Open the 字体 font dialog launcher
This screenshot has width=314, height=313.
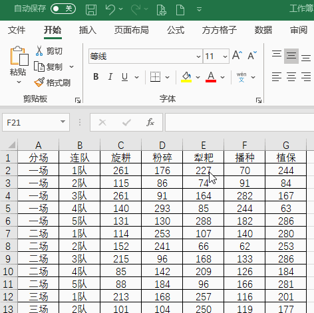point(259,100)
